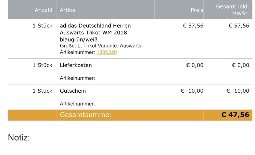Click the adidas Deutschland Trikot product name
Viewport: 255px width, 155px height.
click(95, 32)
